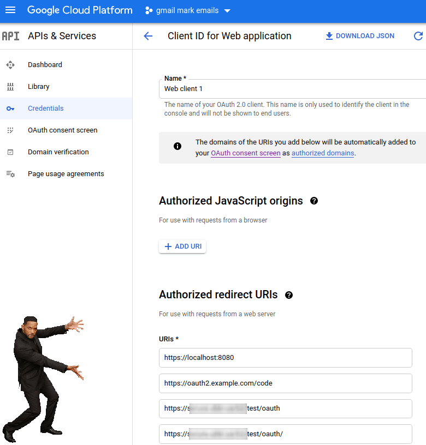Open the hamburger navigation menu
This screenshot has height=445, width=426.
click(x=10, y=10)
